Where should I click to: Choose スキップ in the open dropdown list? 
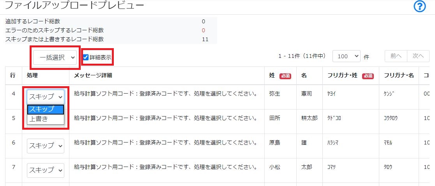[46, 110]
